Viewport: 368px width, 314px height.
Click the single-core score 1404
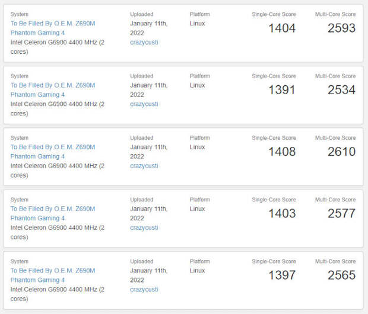(282, 28)
